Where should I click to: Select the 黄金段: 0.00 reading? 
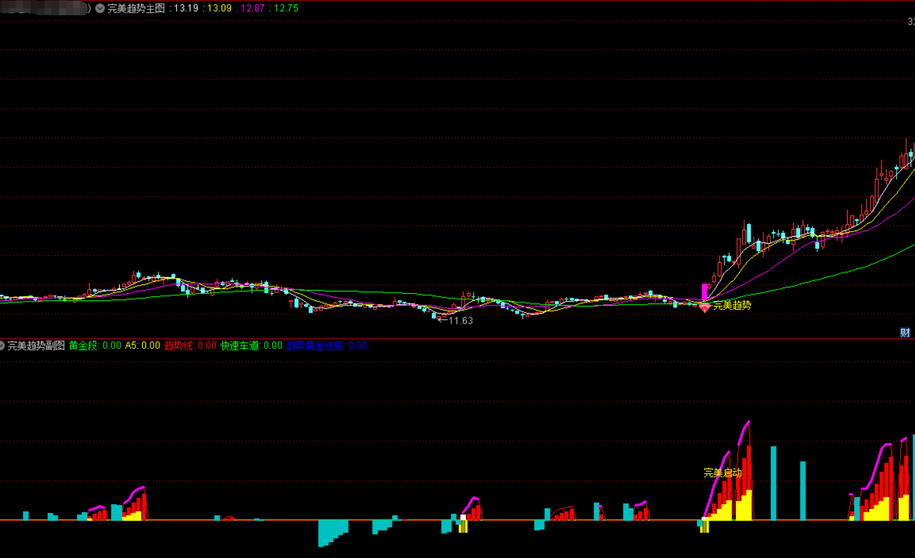(95, 345)
